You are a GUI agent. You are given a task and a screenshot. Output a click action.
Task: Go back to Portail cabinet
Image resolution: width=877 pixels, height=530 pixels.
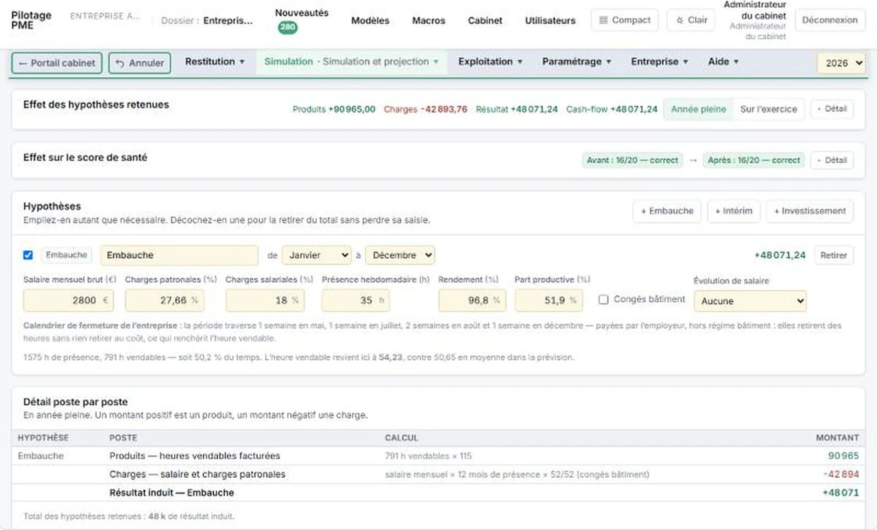[x=57, y=63]
